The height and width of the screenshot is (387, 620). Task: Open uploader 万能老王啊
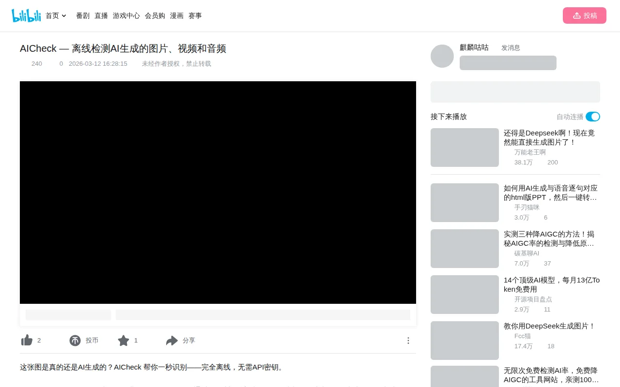pos(530,152)
